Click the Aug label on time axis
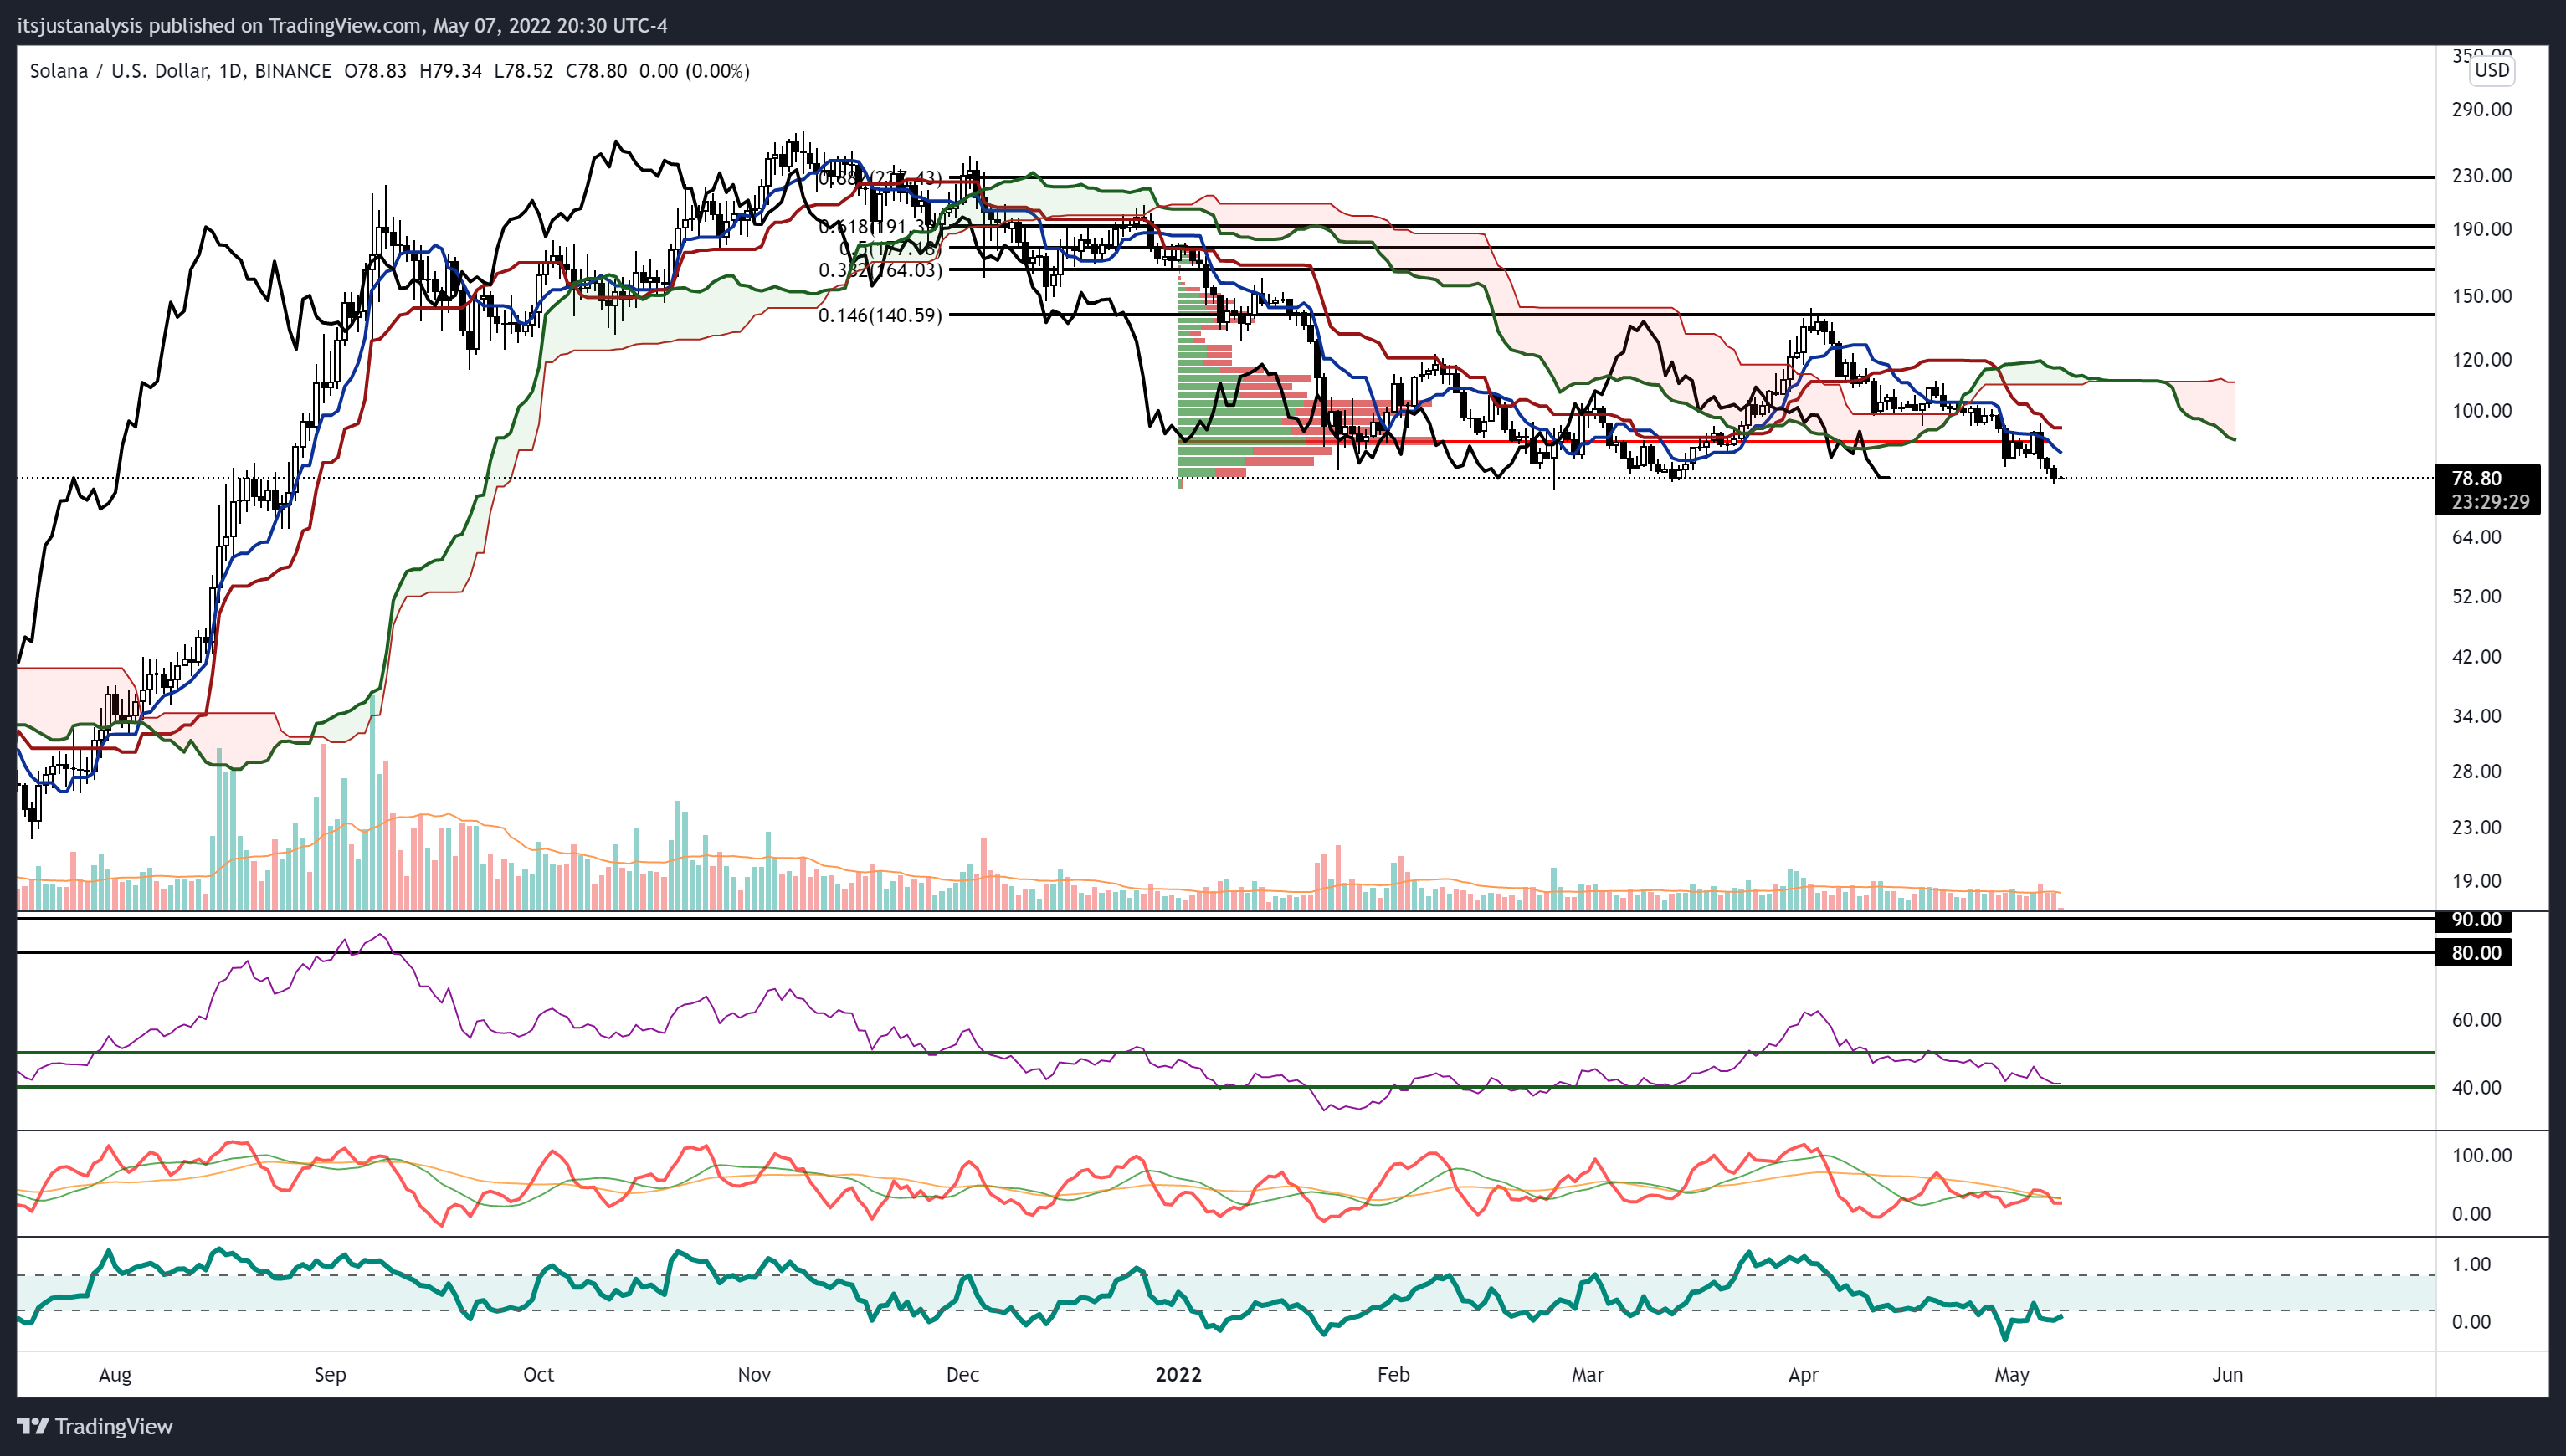 point(115,1374)
